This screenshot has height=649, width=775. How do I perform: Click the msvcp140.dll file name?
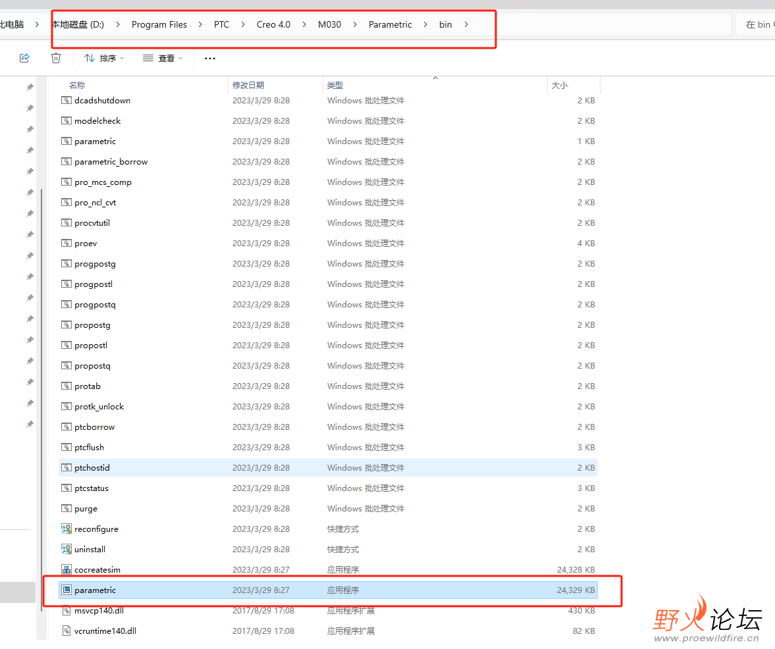click(x=99, y=610)
